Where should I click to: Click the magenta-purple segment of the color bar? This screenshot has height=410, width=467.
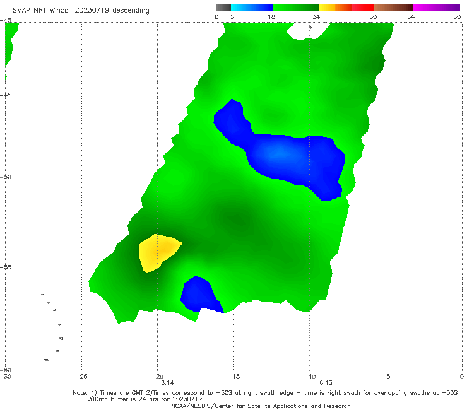pyautogui.click(x=437, y=8)
